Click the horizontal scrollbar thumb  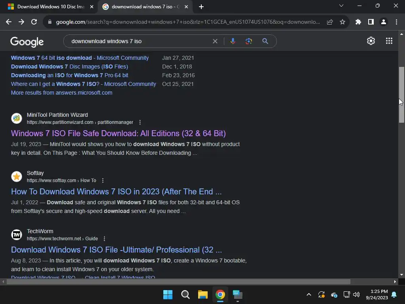(x=178, y=281)
